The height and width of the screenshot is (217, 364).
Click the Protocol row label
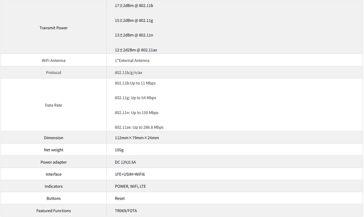point(53,72)
